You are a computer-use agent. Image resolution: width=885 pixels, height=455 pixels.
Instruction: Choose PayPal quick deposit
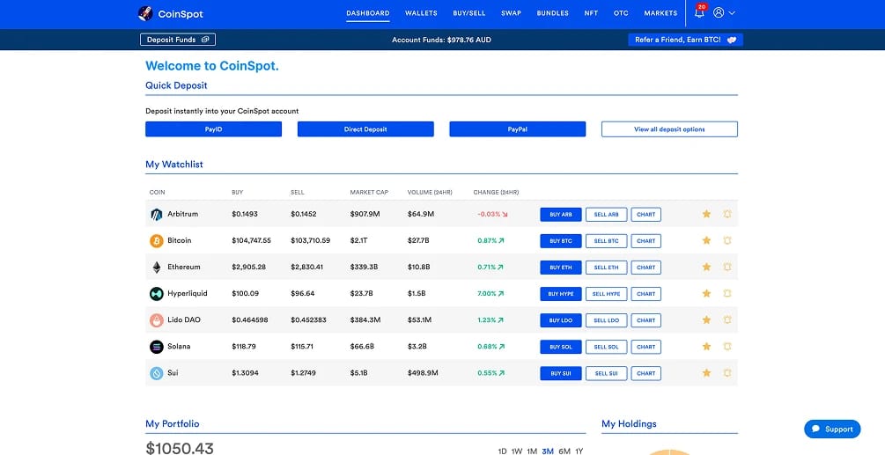(x=518, y=129)
